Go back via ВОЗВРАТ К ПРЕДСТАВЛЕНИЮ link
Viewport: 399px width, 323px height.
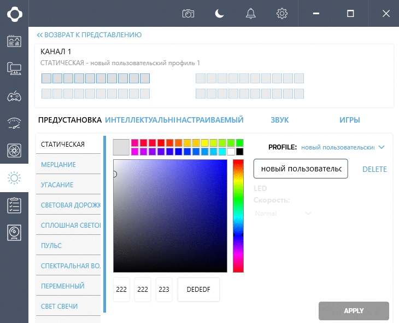[x=89, y=35]
